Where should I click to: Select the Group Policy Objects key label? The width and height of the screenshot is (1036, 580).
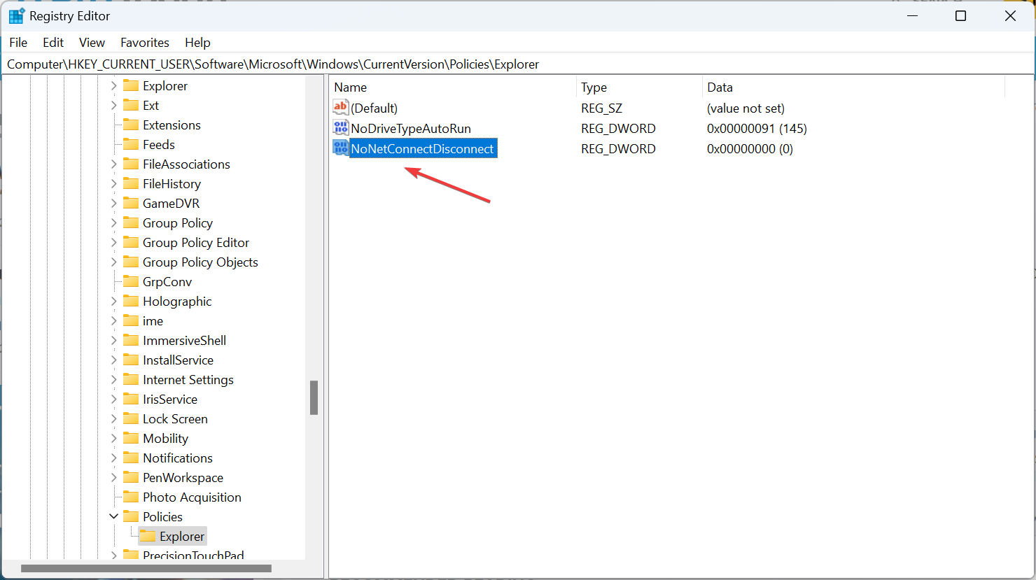click(200, 262)
